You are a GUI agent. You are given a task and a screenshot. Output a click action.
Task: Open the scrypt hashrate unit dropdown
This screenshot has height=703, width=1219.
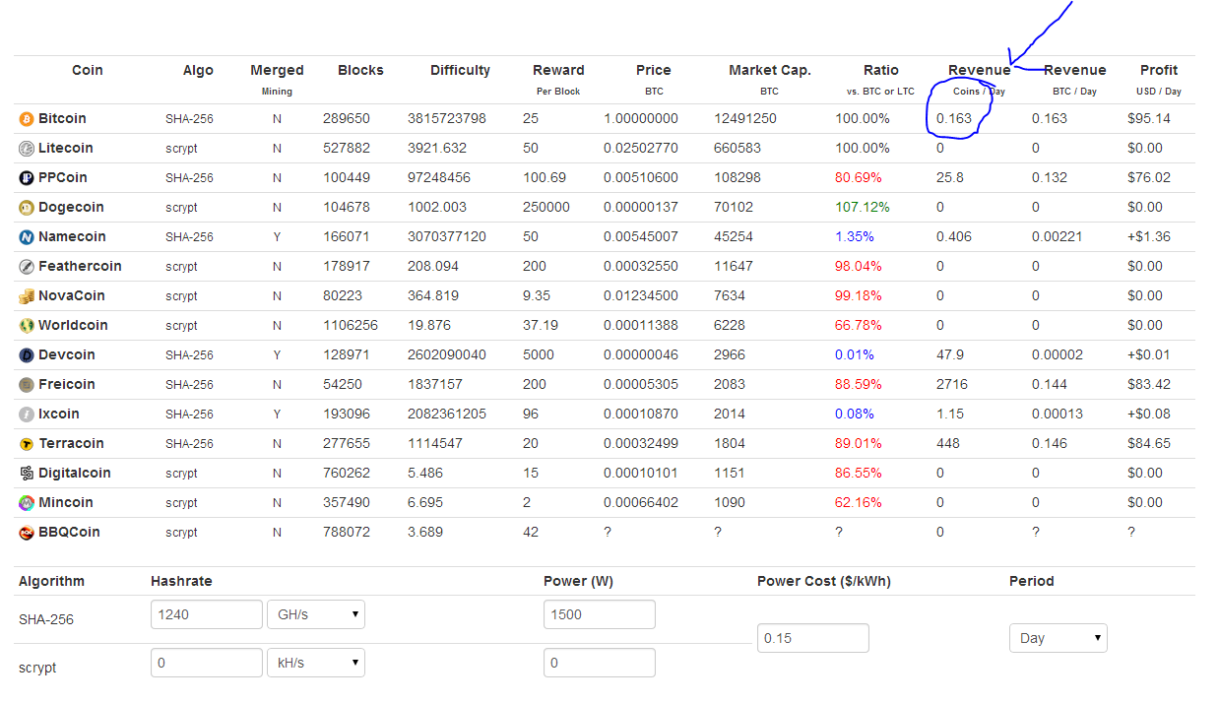316,663
